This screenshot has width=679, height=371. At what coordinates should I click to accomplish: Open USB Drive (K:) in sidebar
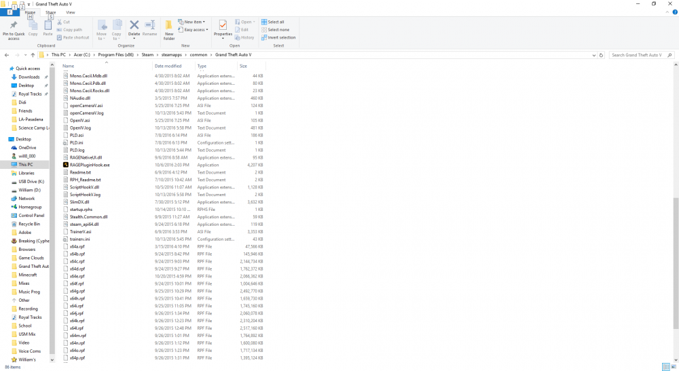[x=31, y=182]
